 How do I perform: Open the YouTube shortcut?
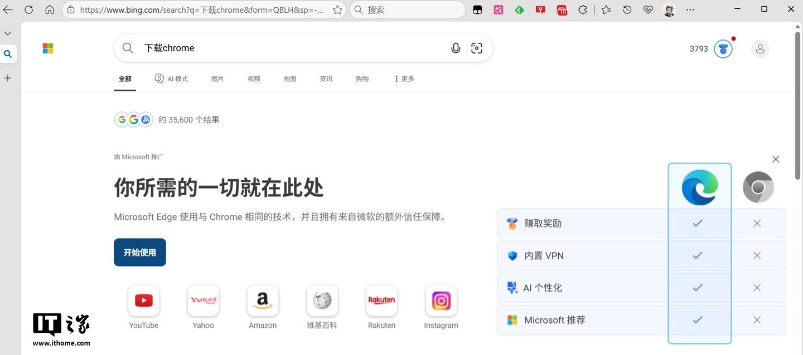tap(144, 307)
